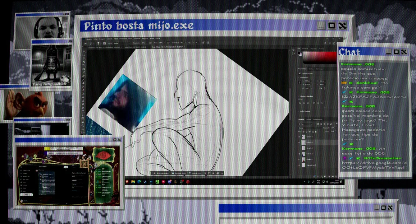
Task: Show the Camada 3 layer
Action: point(299,148)
